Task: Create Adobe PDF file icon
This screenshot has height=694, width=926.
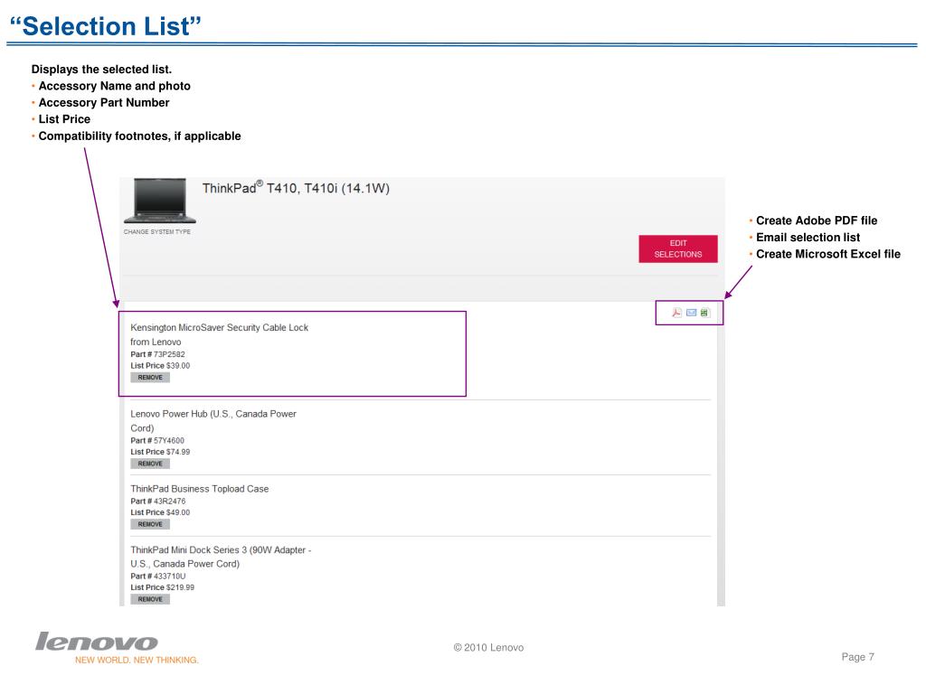Action: 676,313
